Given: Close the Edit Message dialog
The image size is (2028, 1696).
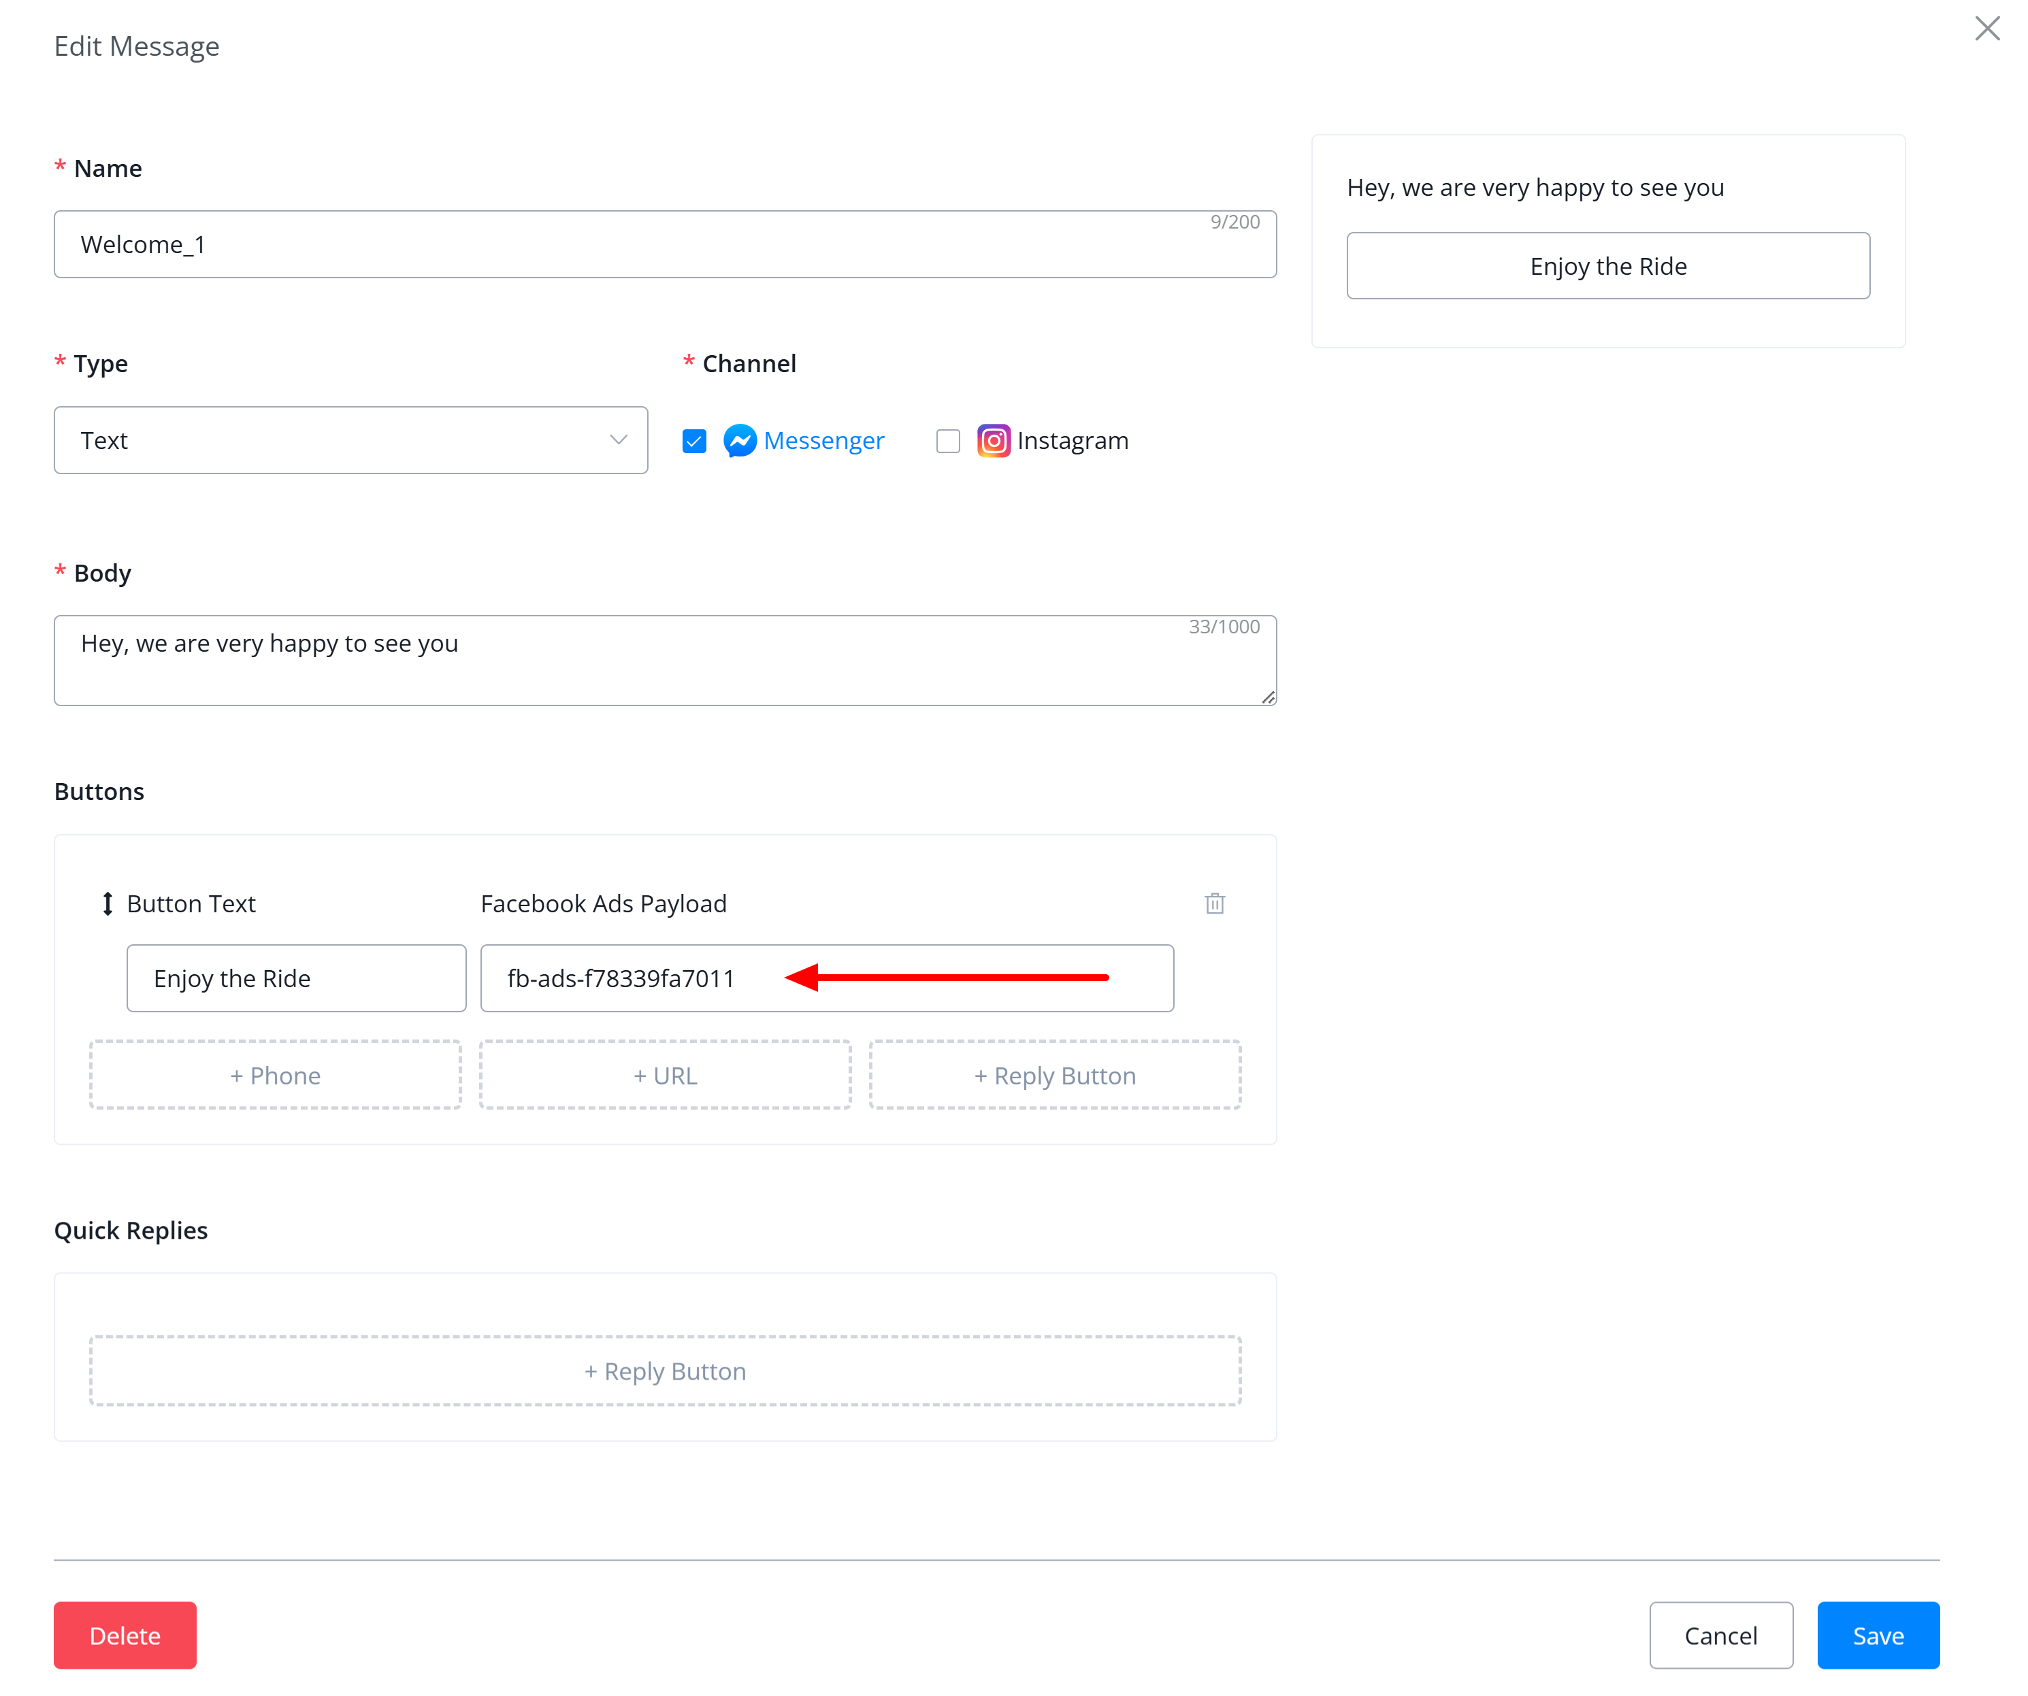Looking at the screenshot, I should 1986,29.
